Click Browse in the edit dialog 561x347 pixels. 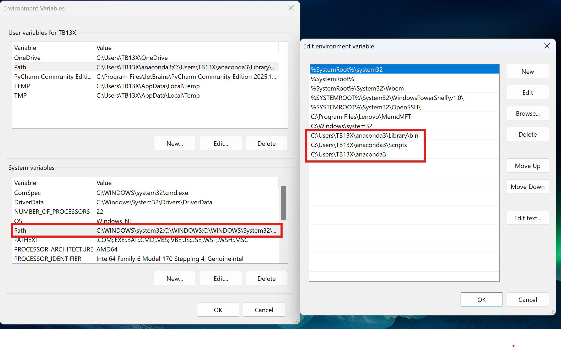527,113
